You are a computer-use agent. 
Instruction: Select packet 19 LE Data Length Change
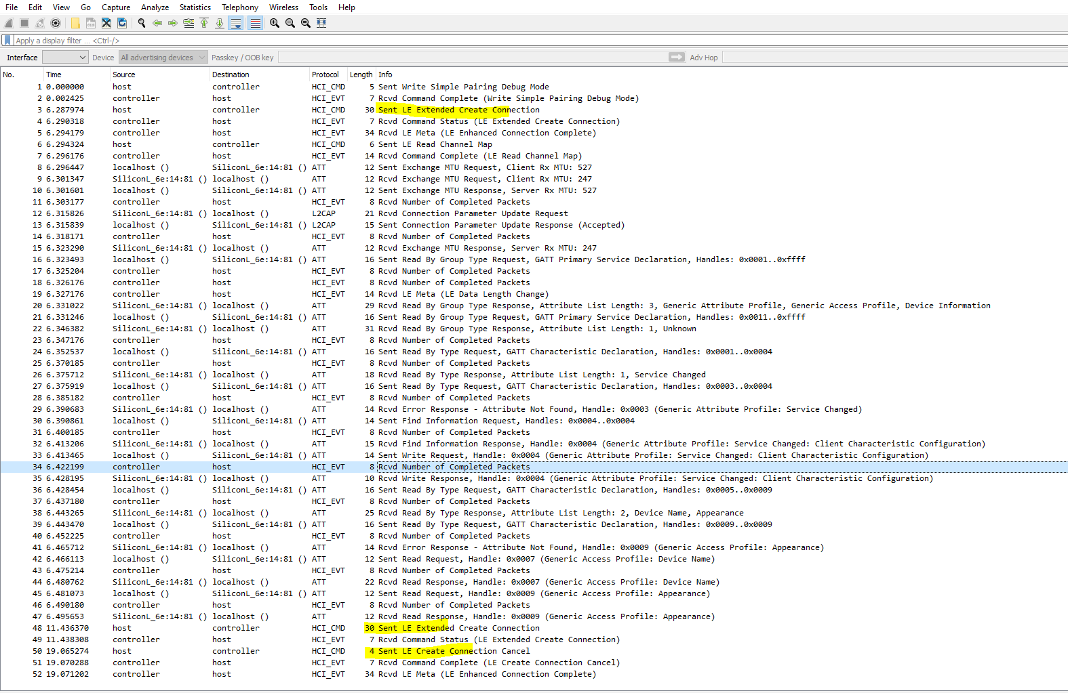[x=534, y=294]
